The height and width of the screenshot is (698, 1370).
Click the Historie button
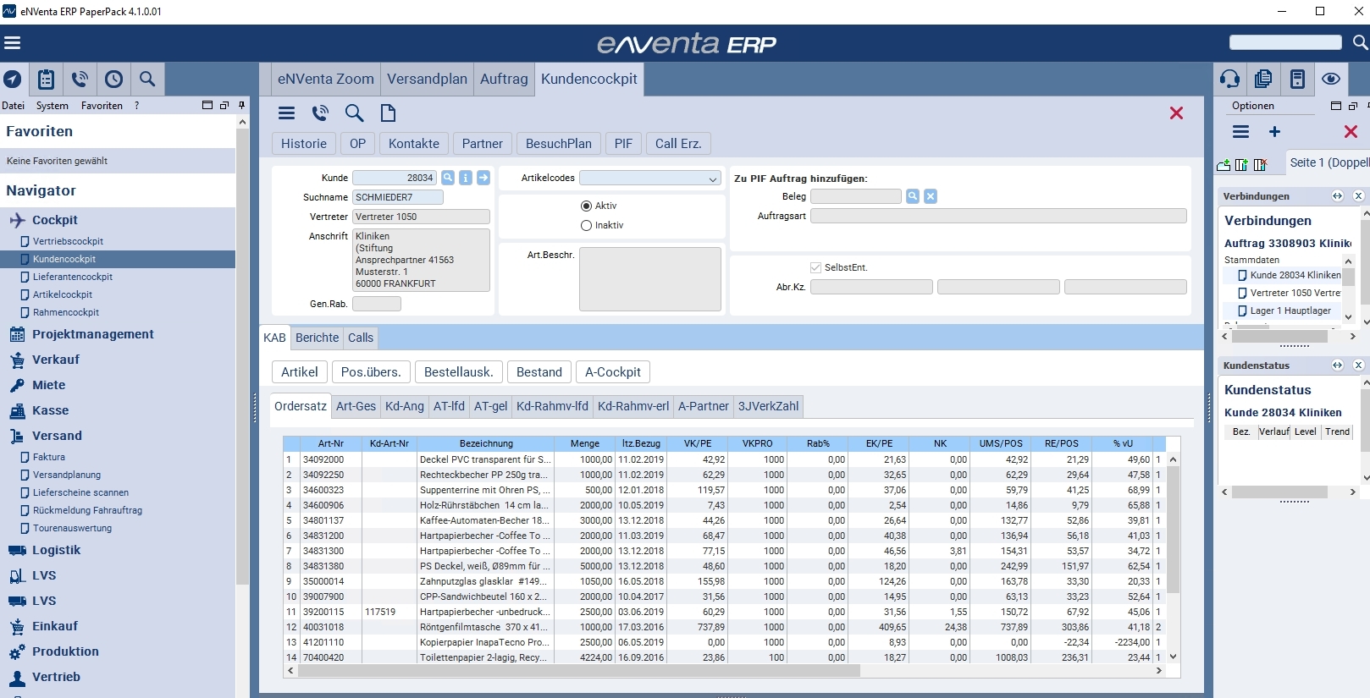[x=303, y=144]
